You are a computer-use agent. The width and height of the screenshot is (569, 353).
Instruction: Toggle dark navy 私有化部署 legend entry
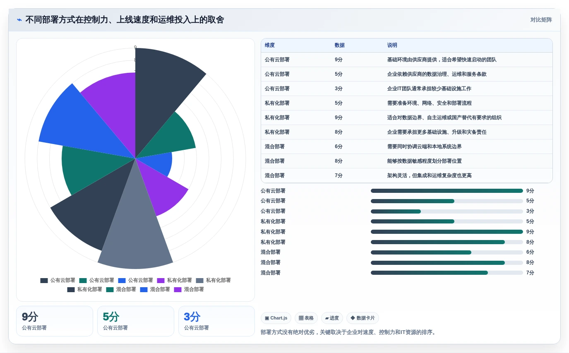coord(84,290)
